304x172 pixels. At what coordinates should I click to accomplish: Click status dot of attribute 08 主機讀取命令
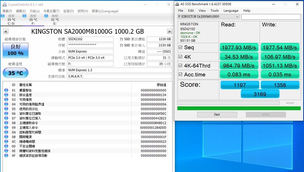pyautogui.click(x=6, y=123)
